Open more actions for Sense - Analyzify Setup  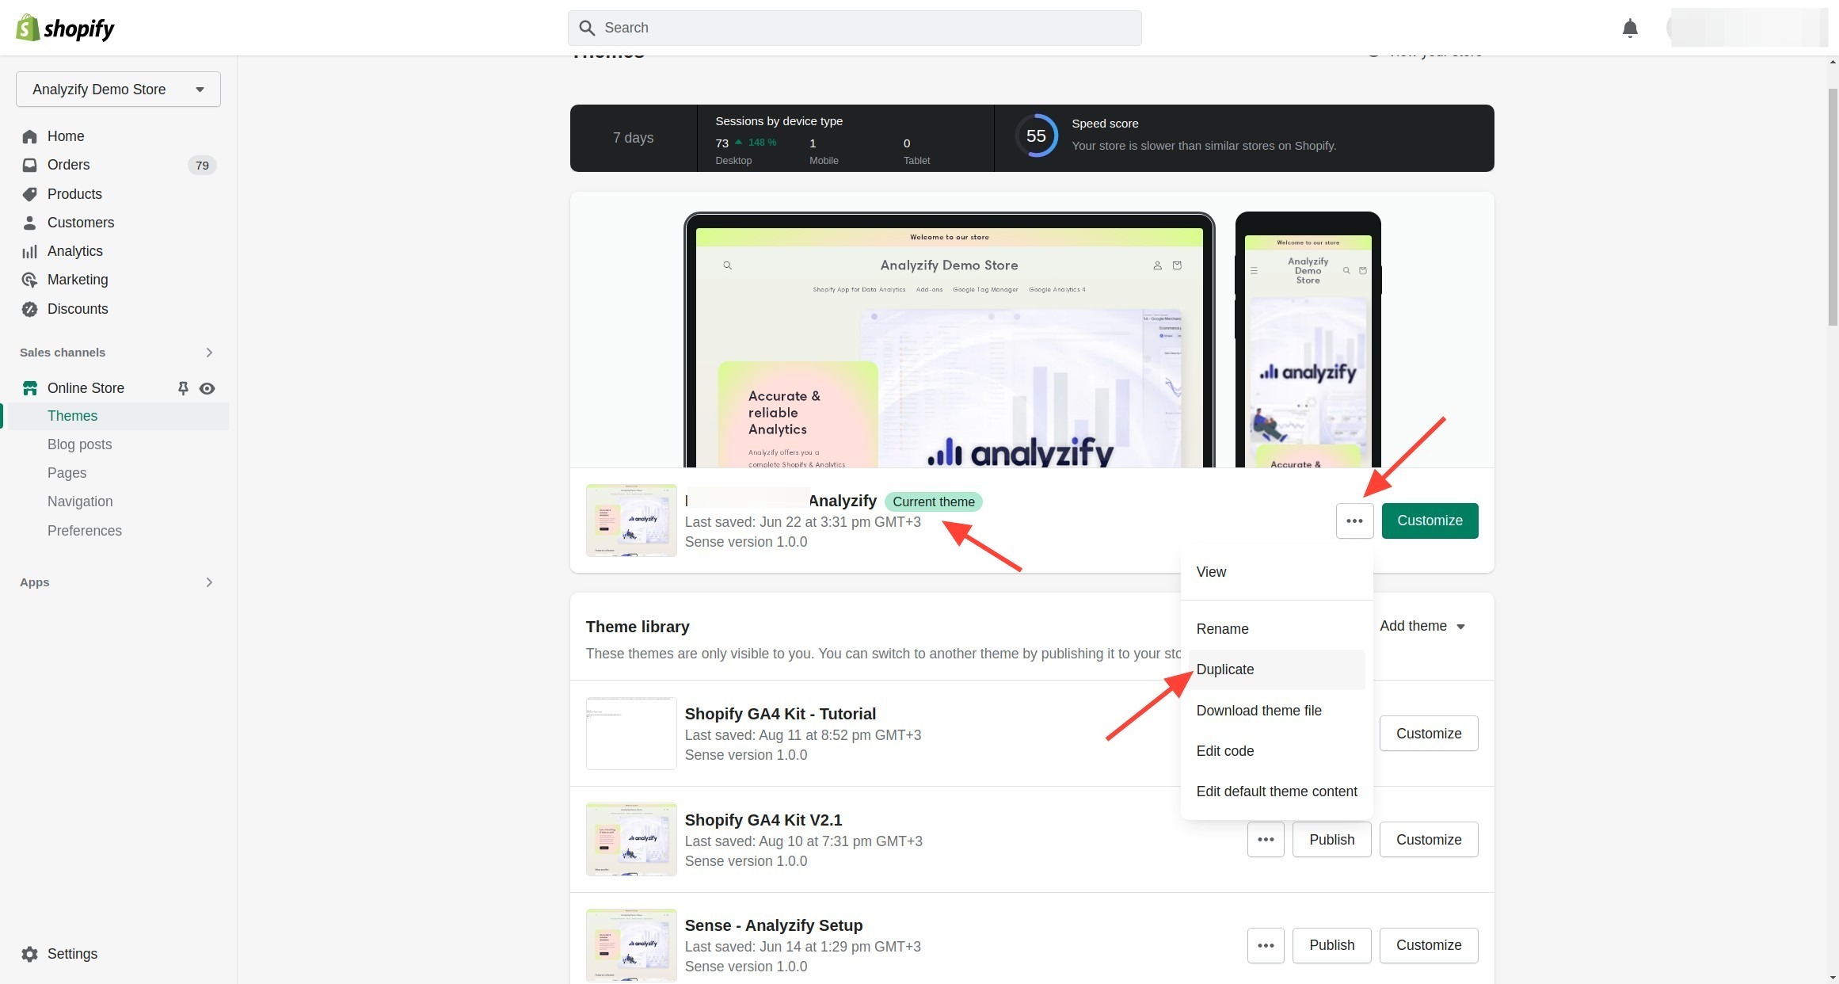pyautogui.click(x=1265, y=945)
